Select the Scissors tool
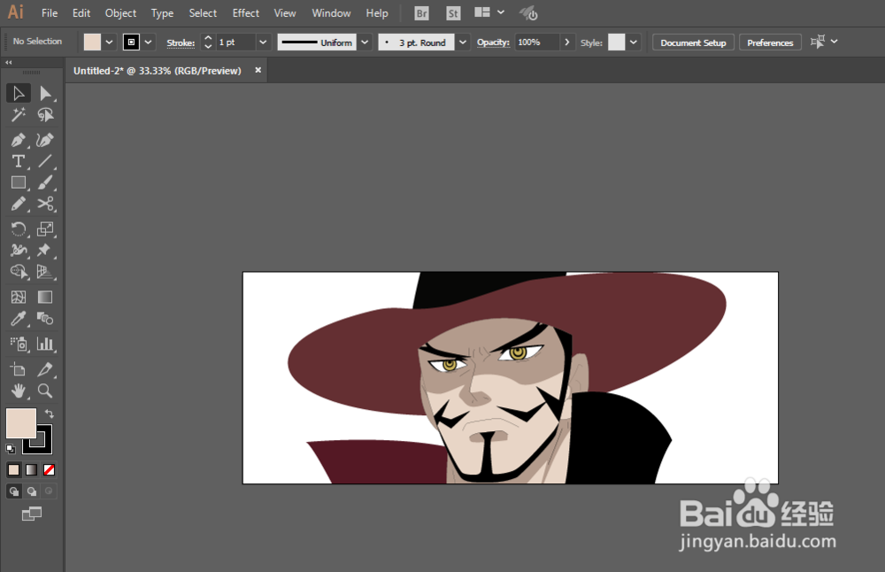Image resolution: width=885 pixels, height=572 pixels. click(x=45, y=204)
